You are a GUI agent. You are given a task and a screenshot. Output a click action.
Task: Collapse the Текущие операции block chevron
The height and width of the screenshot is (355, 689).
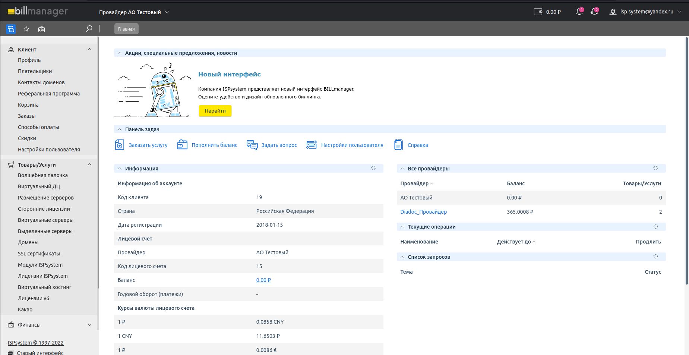point(402,227)
